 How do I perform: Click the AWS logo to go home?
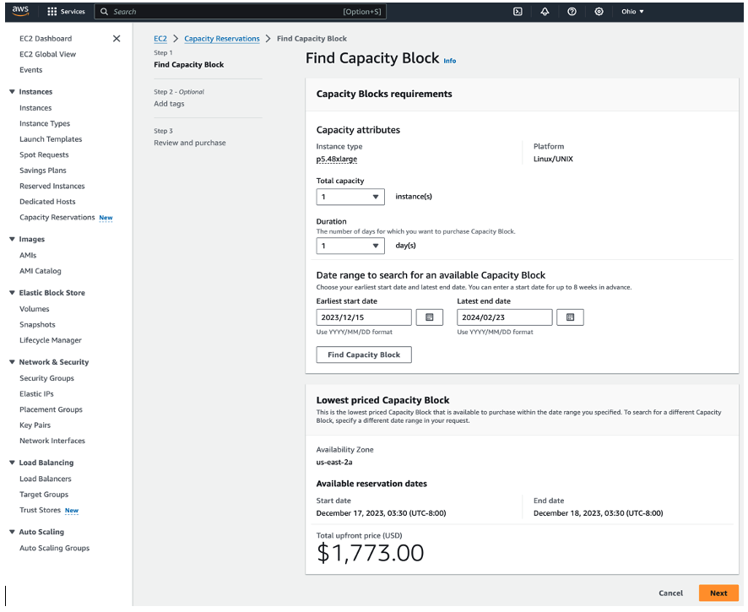(21, 11)
